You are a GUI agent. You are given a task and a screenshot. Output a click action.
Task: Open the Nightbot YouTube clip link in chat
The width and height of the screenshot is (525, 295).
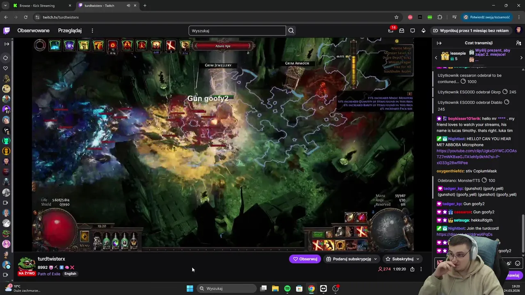[477, 157]
